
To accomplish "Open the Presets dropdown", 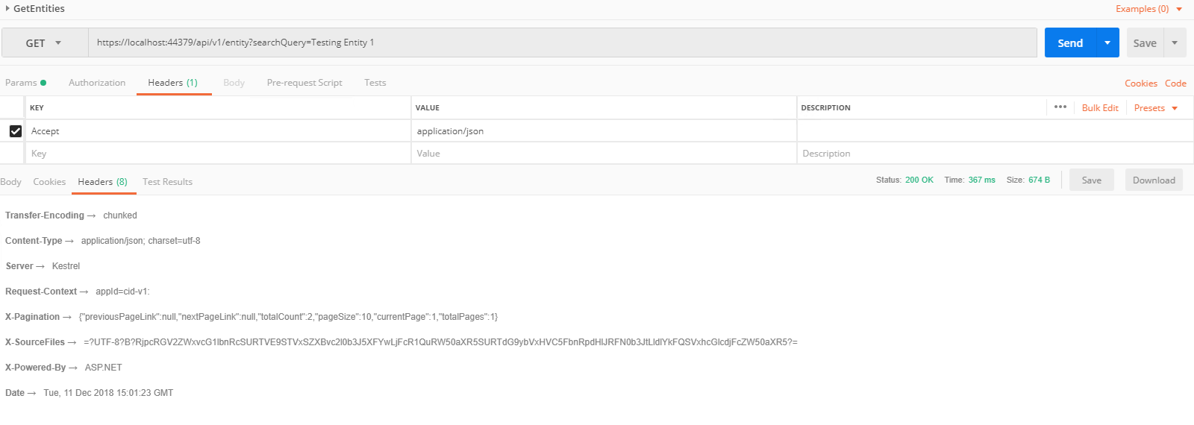I will tap(1155, 108).
